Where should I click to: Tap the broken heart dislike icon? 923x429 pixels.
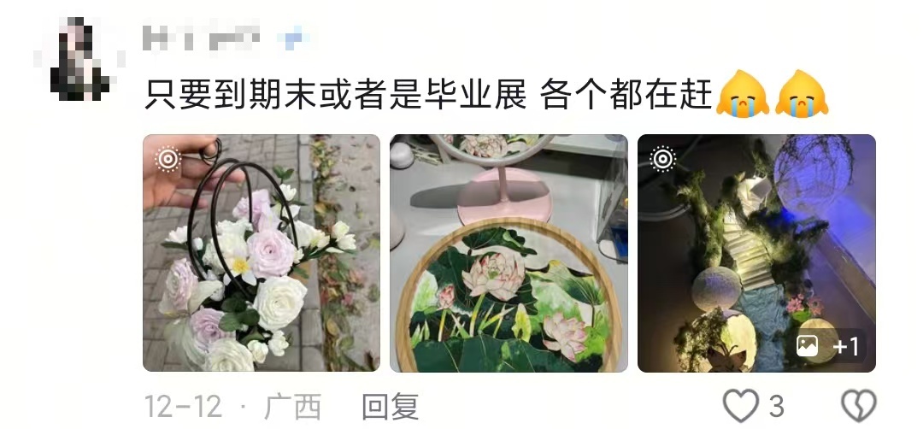point(859,406)
